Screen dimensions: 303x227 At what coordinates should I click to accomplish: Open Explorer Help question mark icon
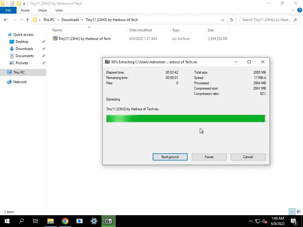pos(299,10)
